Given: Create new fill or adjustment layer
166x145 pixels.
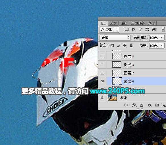Looking at the screenshot, I should point(150,105).
